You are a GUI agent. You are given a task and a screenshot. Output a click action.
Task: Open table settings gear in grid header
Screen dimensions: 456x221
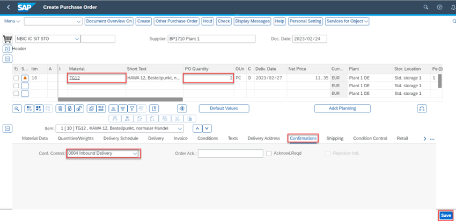point(440,69)
